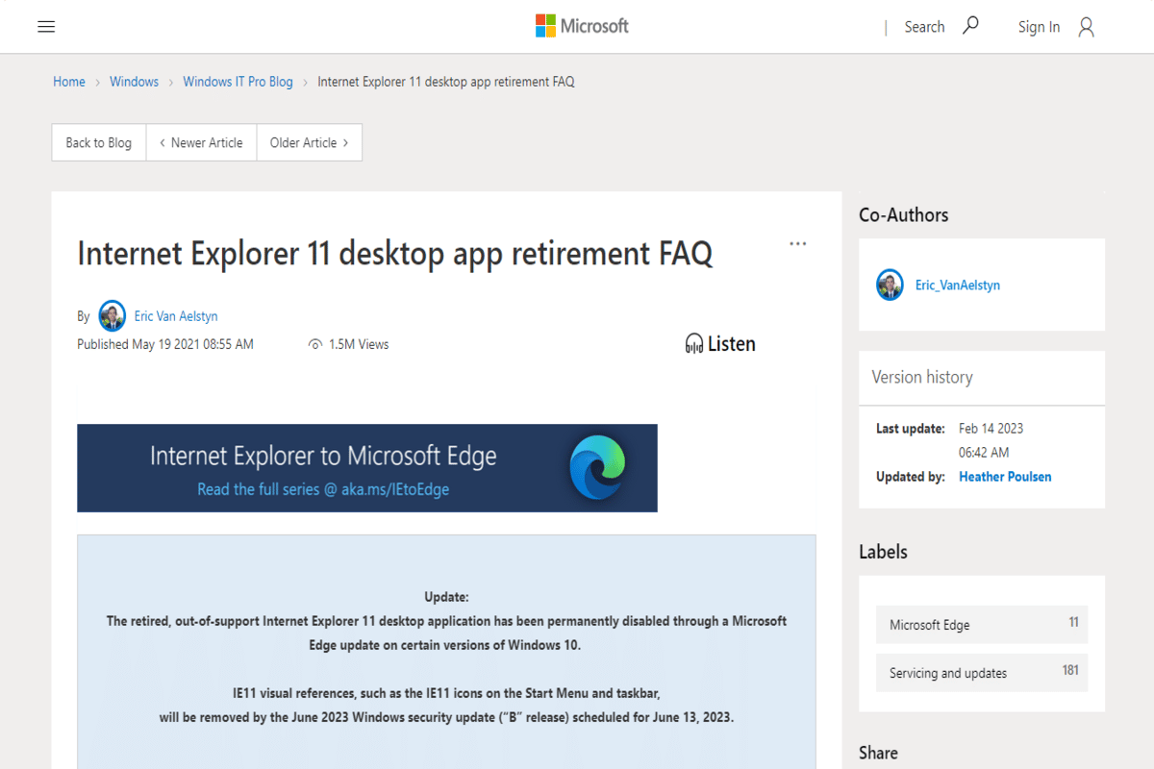Click the Windows breadcrumb link
The height and width of the screenshot is (769, 1154).
[x=134, y=82]
